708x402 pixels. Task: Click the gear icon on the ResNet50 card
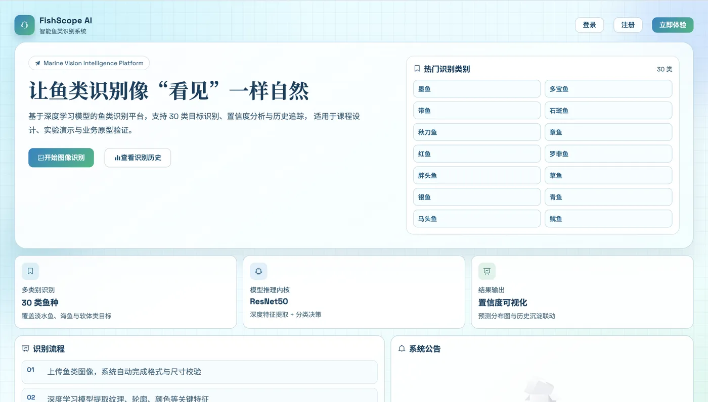pyautogui.click(x=258, y=271)
